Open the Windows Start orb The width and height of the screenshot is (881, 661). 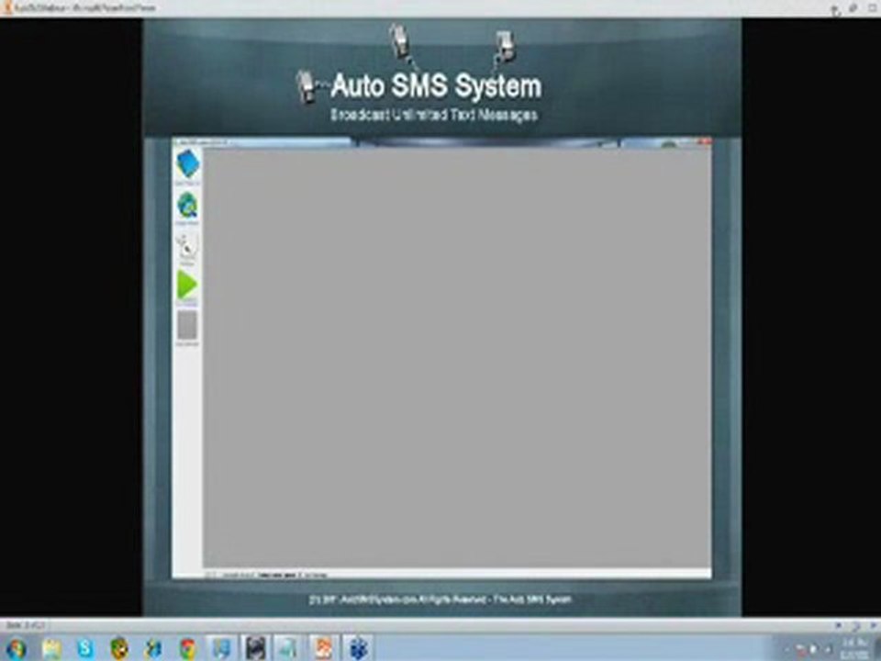tap(16, 649)
